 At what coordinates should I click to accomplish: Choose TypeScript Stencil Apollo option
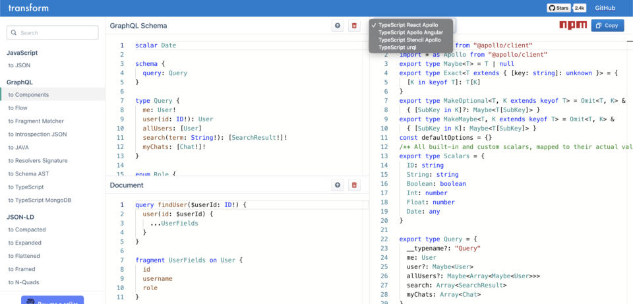click(x=409, y=40)
